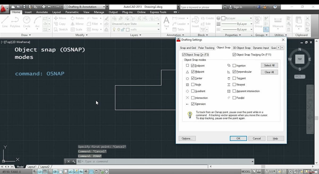Click the Stretch tool
319x174 pixels.
(61, 29)
